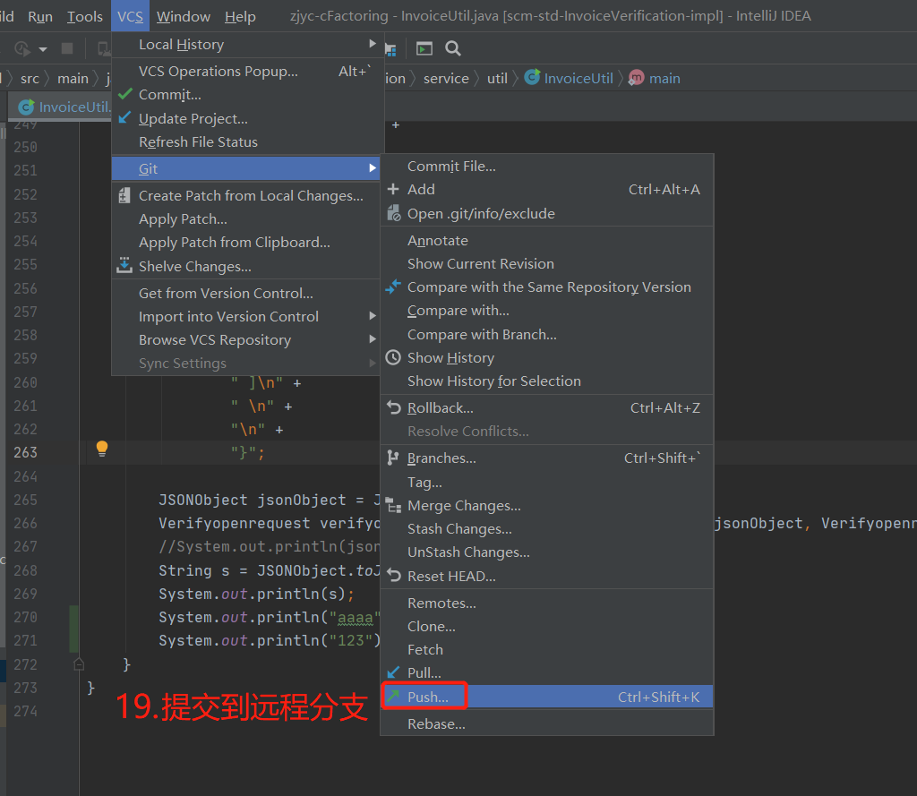Open the Run menu
Viewport: 917px width, 796px height.
[x=40, y=16]
